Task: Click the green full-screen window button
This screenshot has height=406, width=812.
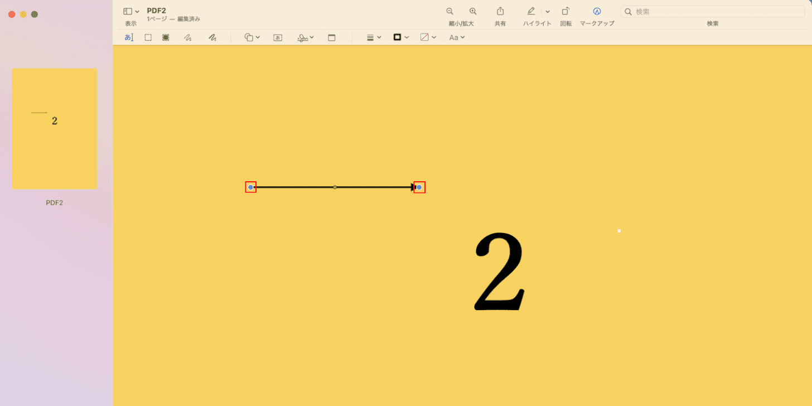Action: [x=35, y=14]
